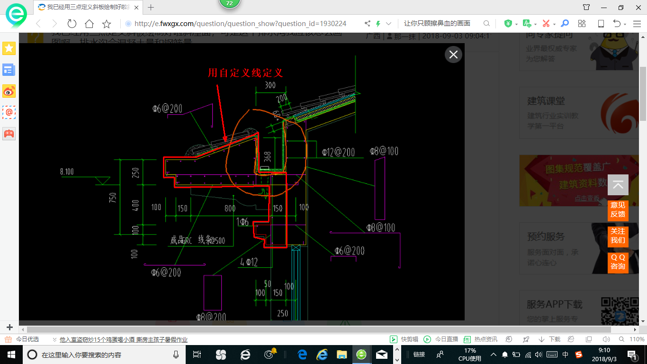647x364 pixels.
Task: Close the enlarged drawing image overlay
Action: coord(453,55)
